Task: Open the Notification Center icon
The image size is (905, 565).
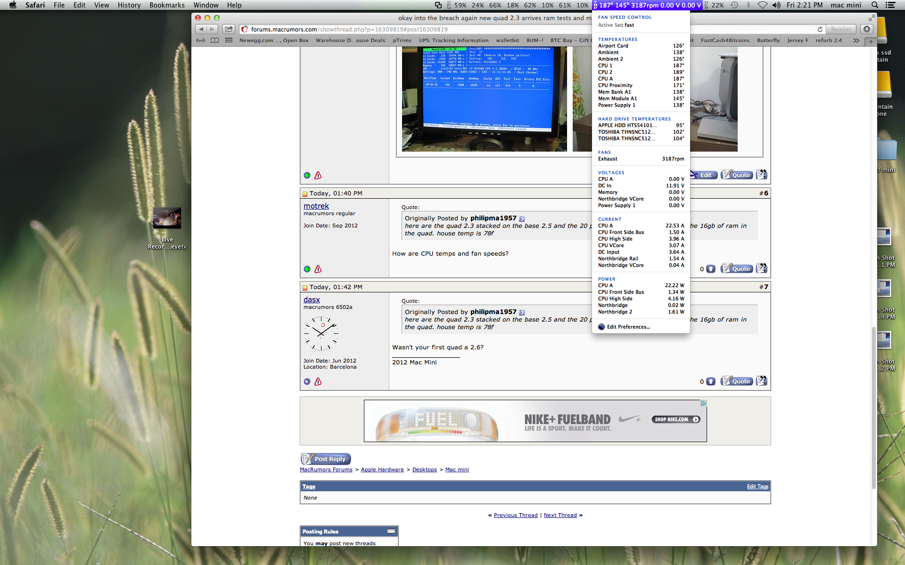Action: (890, 5)
